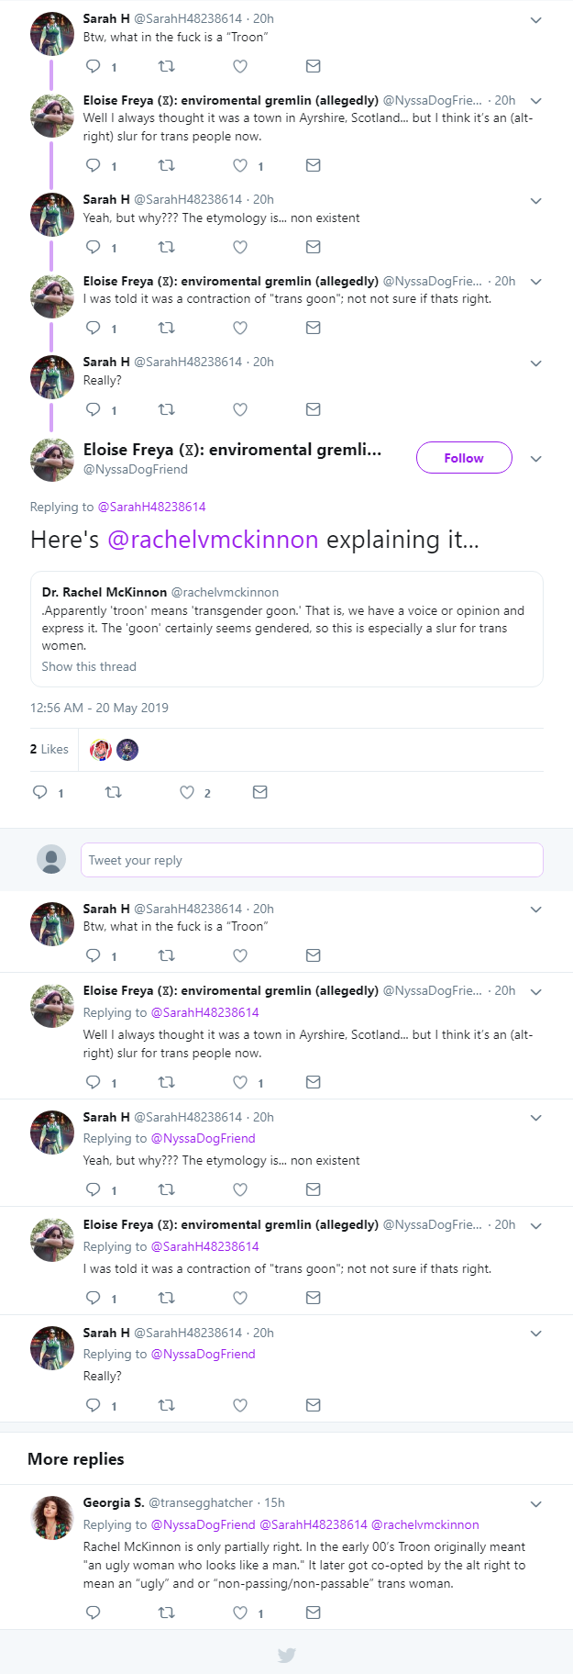
Task: View the first liker's avatar thumbnail
Action: tap(101, 750)
